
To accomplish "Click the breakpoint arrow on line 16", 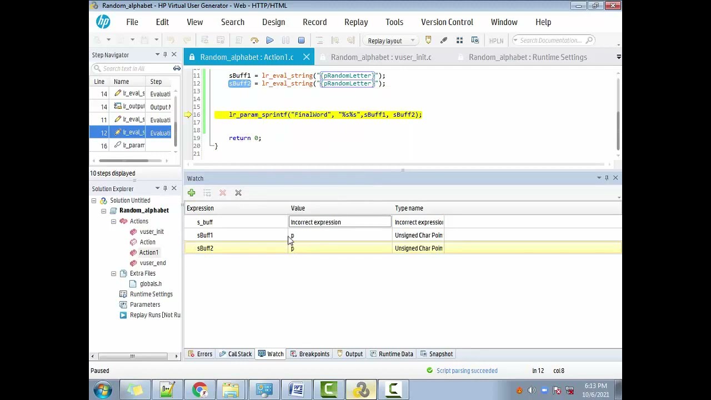I will [x=188, y=115].
